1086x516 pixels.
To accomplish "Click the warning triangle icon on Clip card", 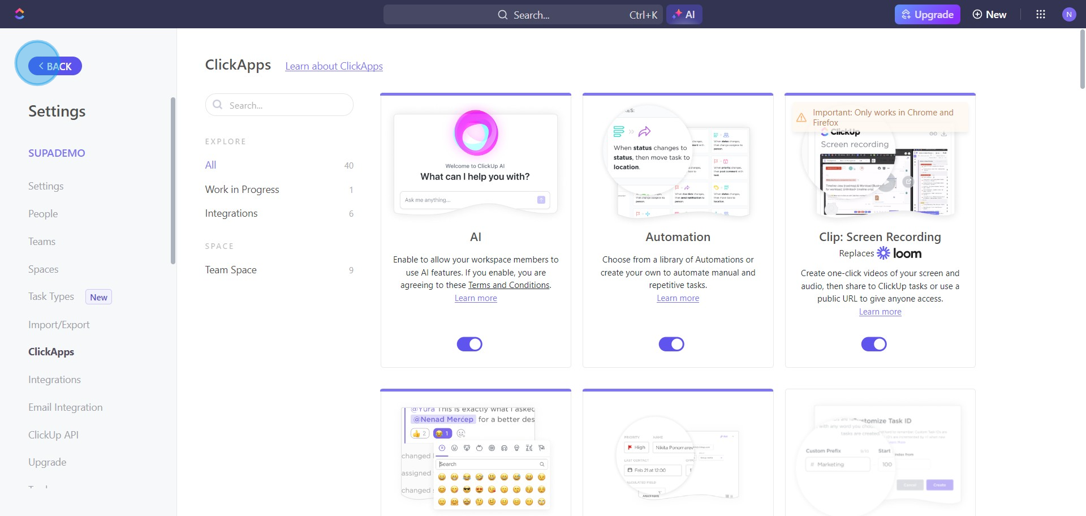I will click(801, 118).
